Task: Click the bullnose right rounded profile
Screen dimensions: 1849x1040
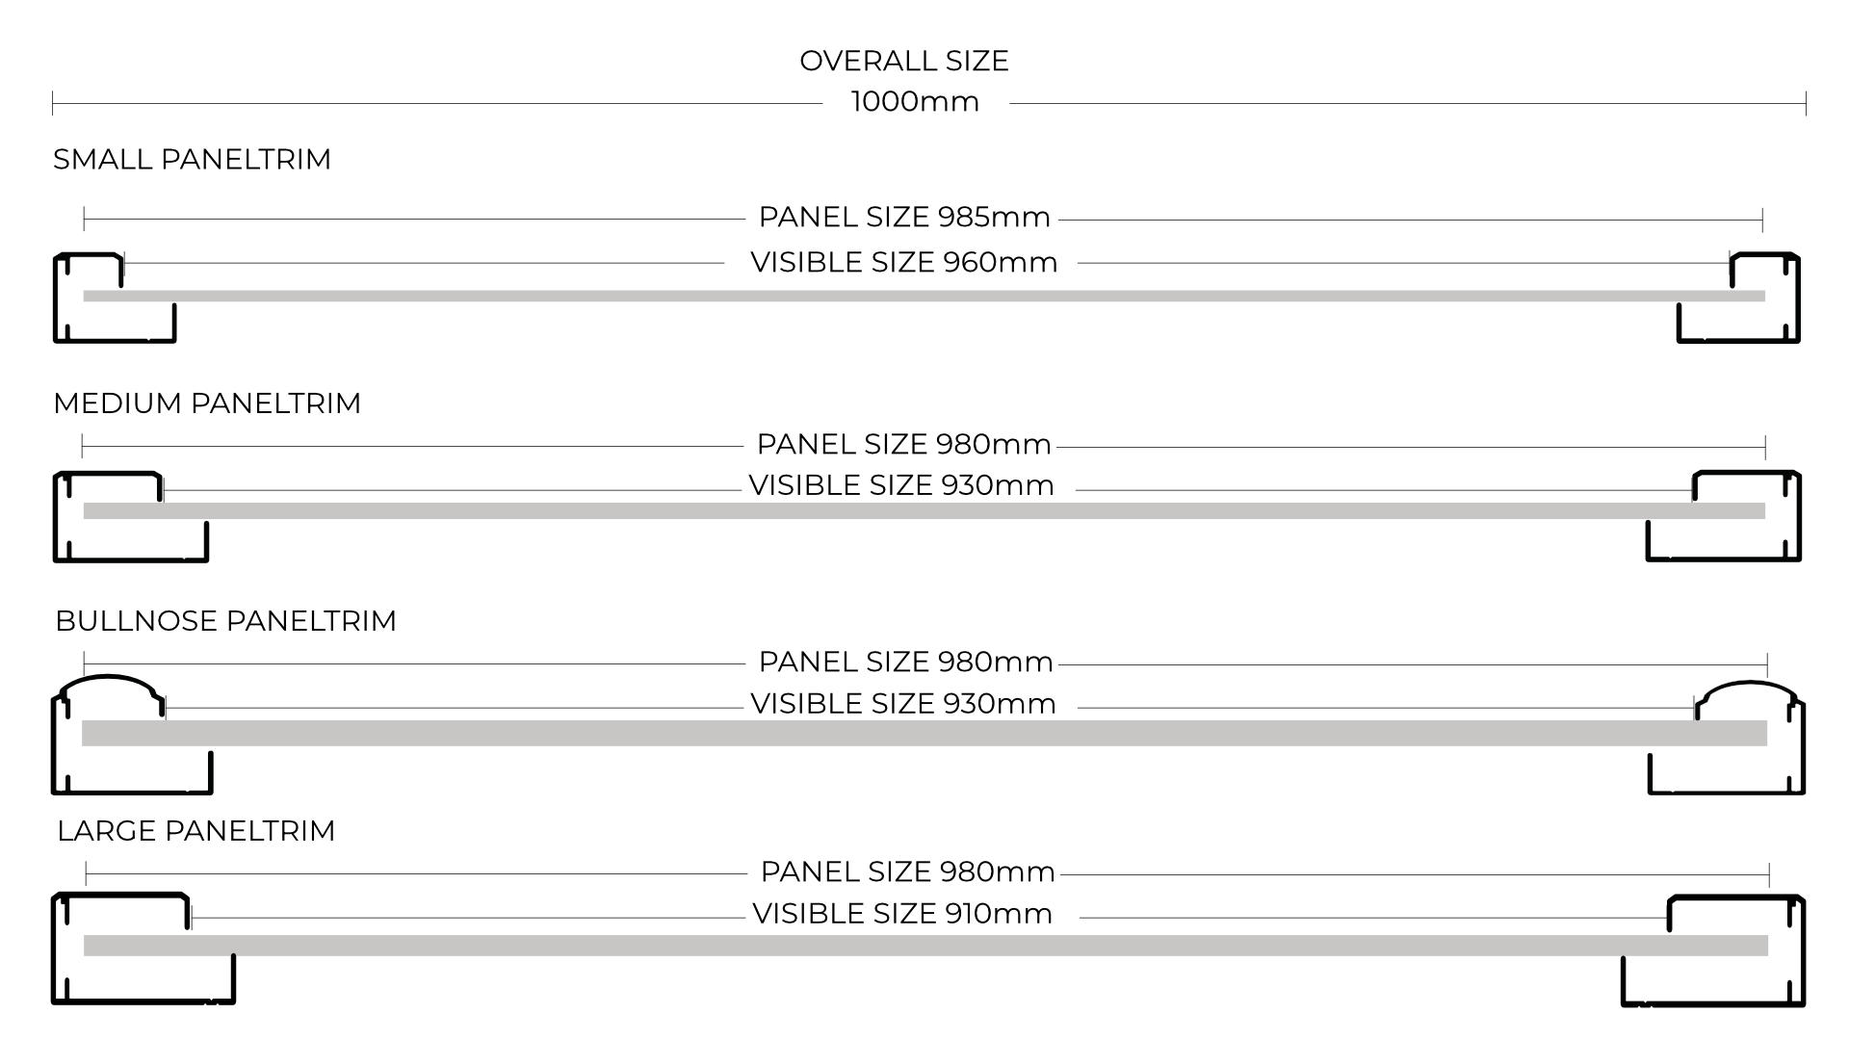Action: [x=1727, y=738]
